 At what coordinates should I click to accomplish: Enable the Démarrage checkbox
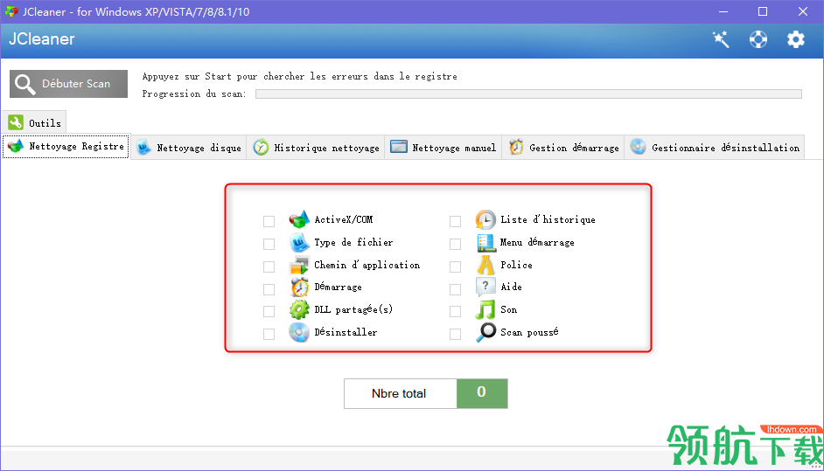coord(269,289)
